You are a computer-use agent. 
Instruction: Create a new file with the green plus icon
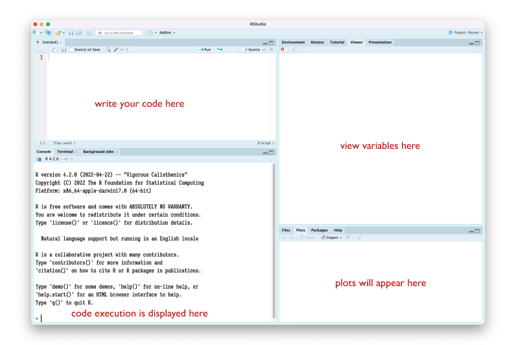tap(34, 32)
